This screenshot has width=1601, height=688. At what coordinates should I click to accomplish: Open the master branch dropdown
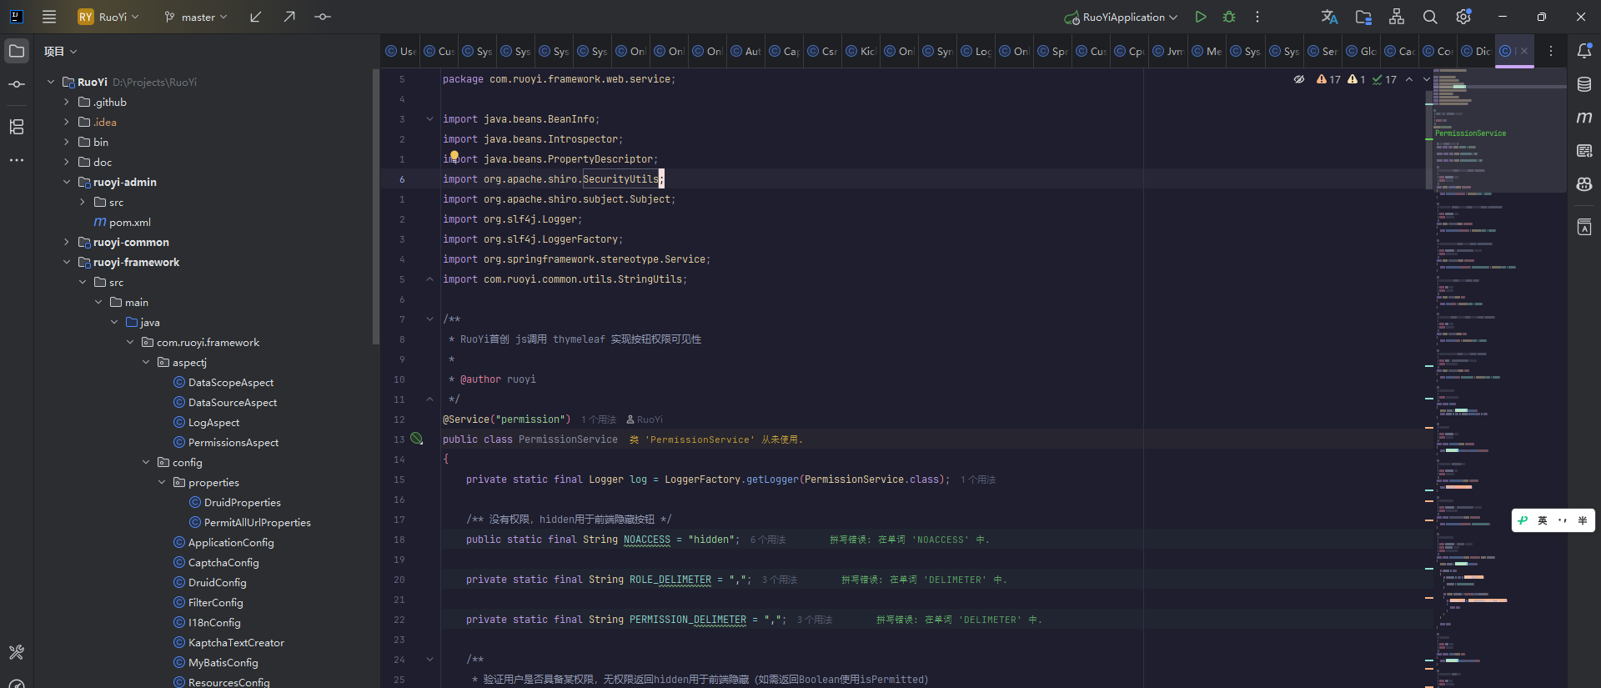[x=196, y=17]
